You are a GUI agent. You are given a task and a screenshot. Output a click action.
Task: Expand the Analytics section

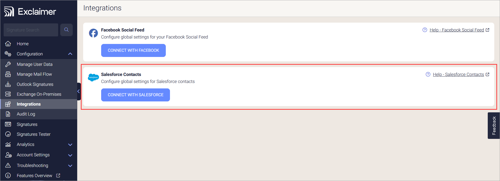(x=70, y=144)
